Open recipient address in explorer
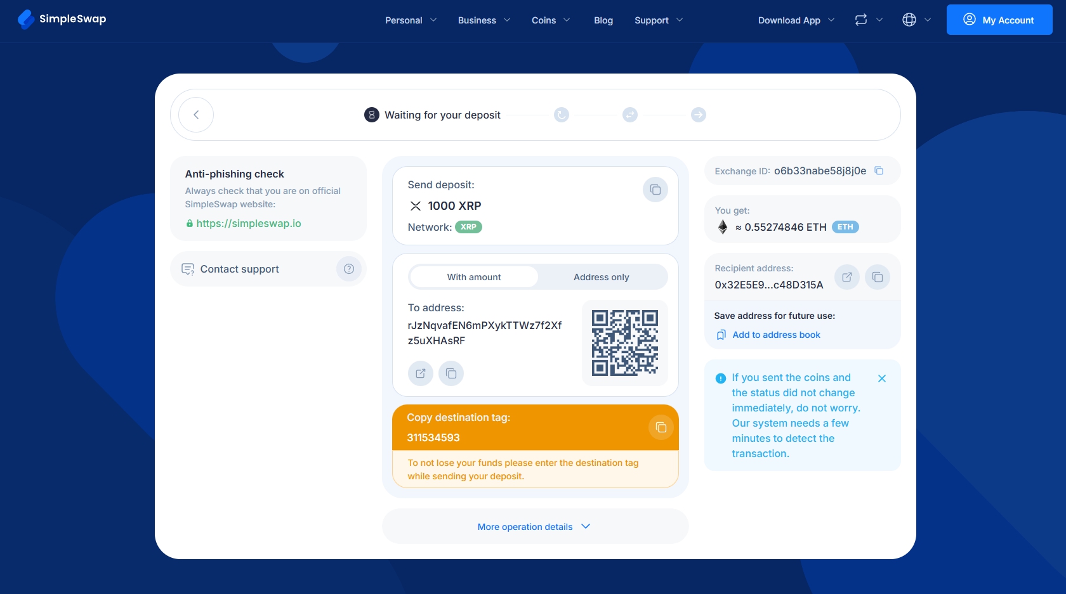Screen dimensions: 1066x594 847,277
